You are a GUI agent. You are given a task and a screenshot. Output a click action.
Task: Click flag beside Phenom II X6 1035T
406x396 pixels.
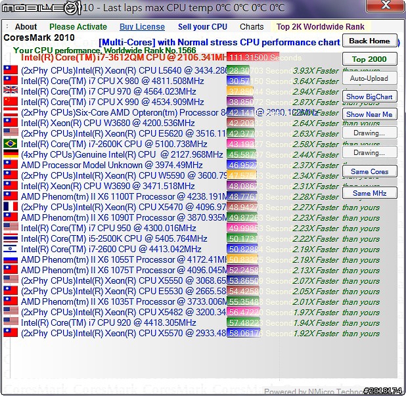(11, 301)
